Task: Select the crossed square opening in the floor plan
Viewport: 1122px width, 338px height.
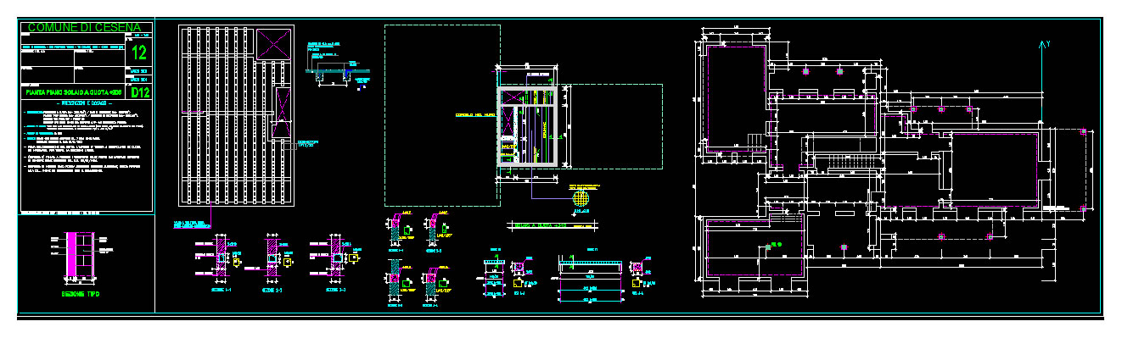Action: (273, 43)
